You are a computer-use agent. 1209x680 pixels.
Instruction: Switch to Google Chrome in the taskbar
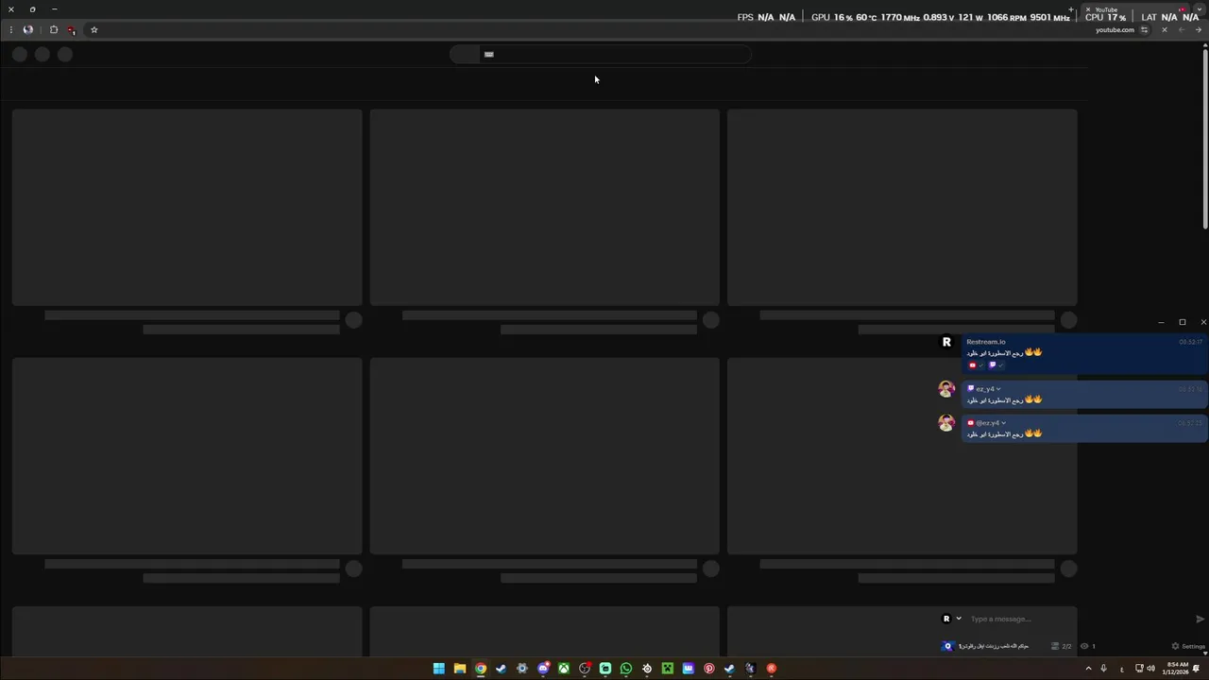tap(481, 669)
